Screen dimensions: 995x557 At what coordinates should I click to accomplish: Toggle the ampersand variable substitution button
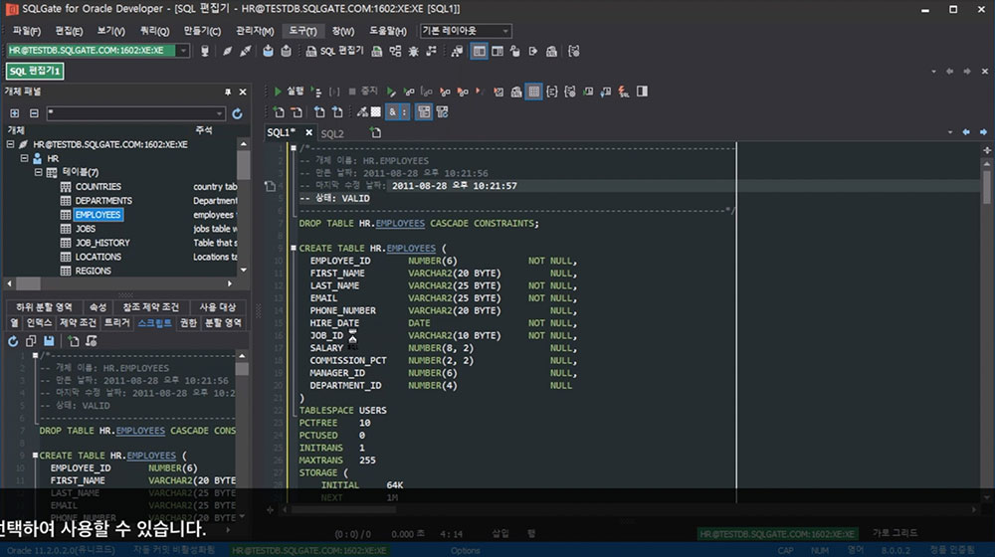[392, 111]
